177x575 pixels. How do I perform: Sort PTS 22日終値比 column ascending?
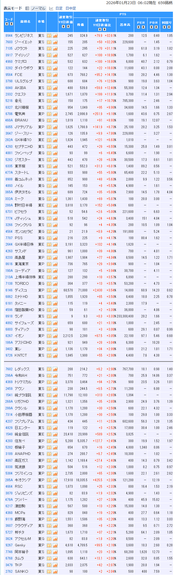click(100, 29)
